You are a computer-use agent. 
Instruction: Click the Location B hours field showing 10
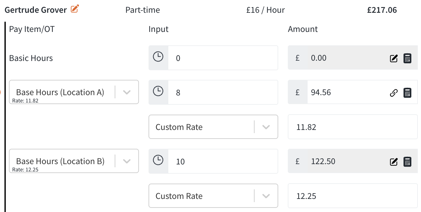click(x=223, y=162)
